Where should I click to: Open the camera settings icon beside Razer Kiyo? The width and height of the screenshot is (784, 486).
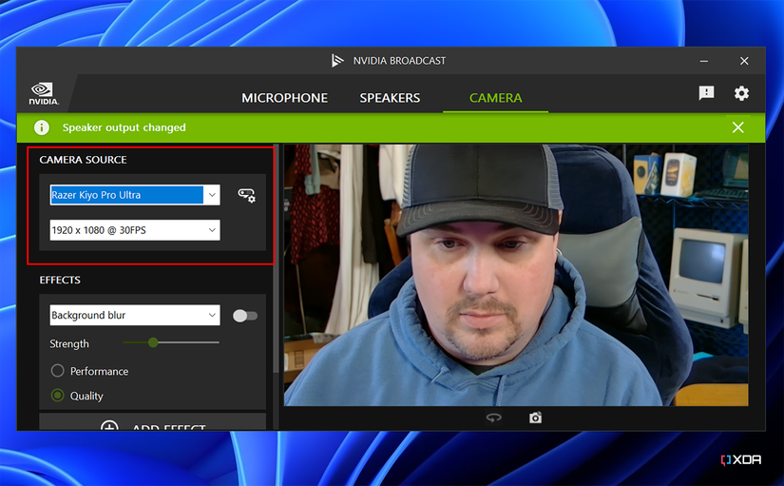246,195
